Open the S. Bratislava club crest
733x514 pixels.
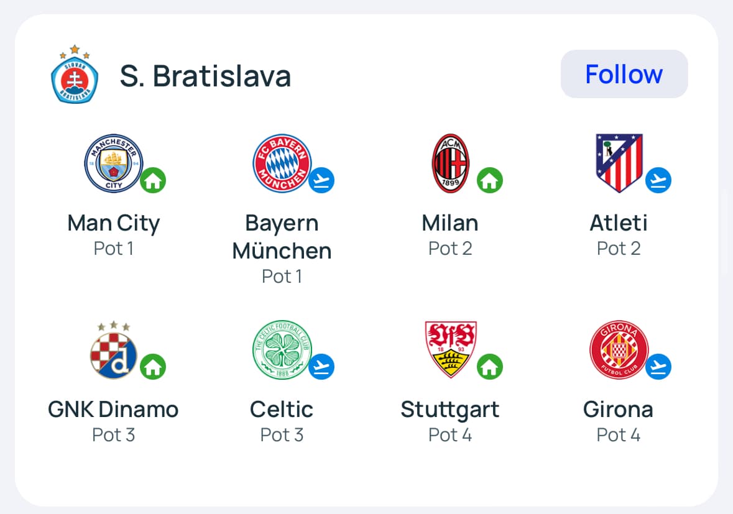[75, 74]
